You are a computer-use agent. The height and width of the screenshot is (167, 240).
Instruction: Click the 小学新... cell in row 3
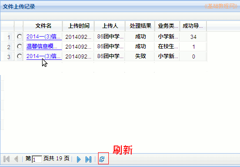tap(167, 56)
